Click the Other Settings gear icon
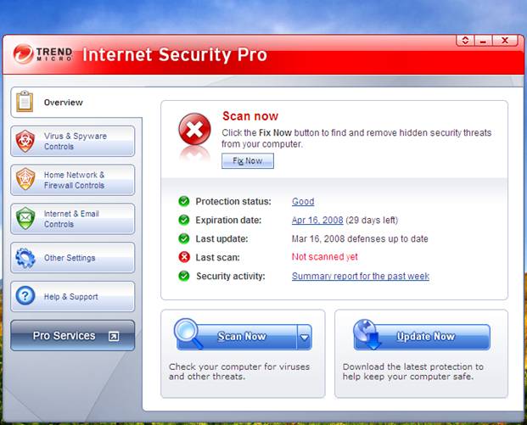 (x=25, y=258)
